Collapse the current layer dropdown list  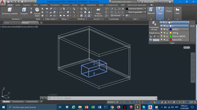tap(188, 22)
